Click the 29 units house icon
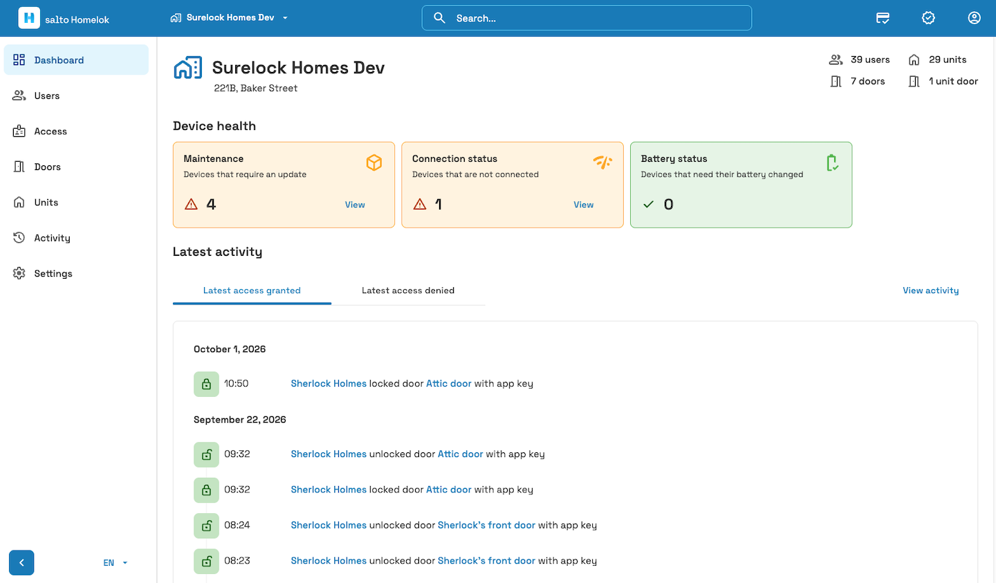The image size is (996, 583). coord(914,59)
